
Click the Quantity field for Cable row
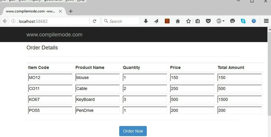point(145,89)
